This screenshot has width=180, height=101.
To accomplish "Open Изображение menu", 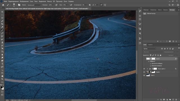I will tap(24, 1).
